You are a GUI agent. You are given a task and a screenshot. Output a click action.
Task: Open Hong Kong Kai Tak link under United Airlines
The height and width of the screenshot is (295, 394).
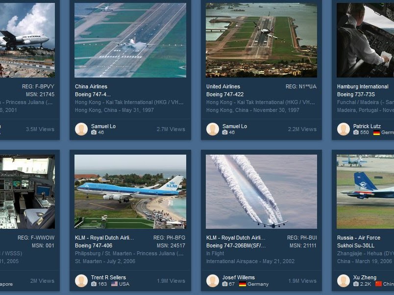tap(260, 102)
